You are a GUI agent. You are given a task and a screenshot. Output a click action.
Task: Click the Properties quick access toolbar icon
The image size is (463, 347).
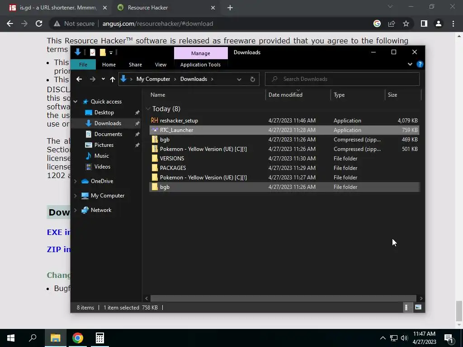pyautogui.click(x=93, y=52)
